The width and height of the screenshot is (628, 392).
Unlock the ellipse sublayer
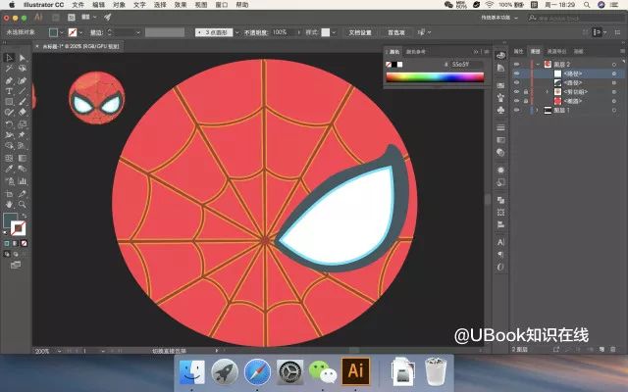(526, 101)
